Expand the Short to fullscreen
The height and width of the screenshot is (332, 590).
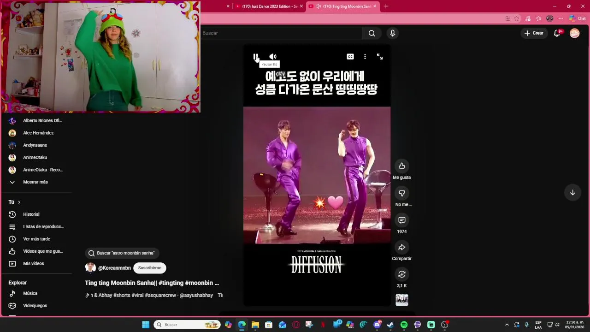tap(380, 57)
